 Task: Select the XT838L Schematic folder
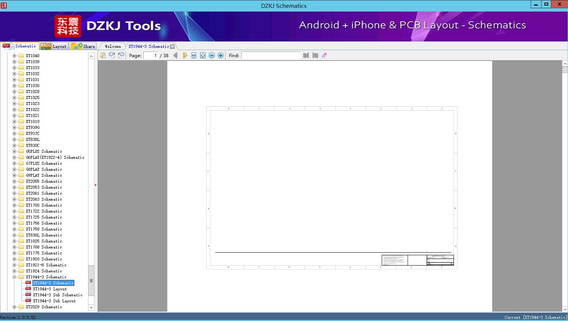pyautogui.click(x=44, y=235)
